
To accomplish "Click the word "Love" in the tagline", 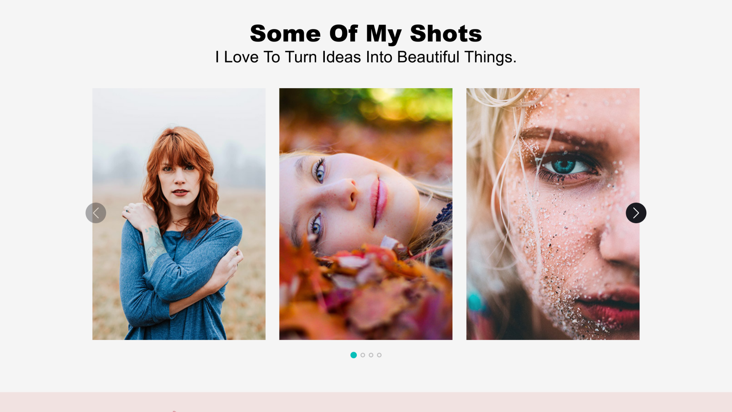I will point(241,57).
